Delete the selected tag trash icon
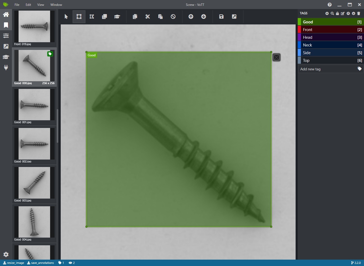Viewport: 364px width, 266px height. point(359,13)
